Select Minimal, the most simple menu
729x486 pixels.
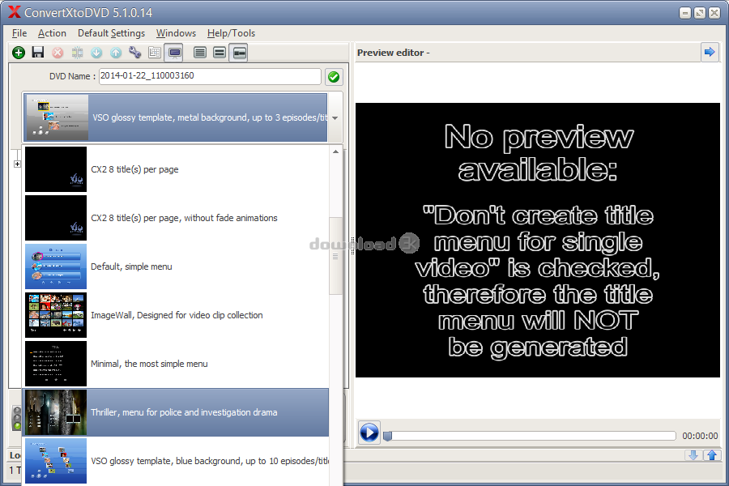[x=177, y=364]
